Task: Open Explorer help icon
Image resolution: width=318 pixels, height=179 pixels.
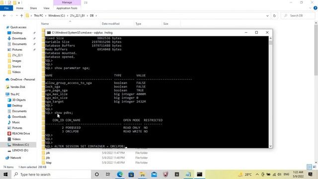Action: click(x=315, y=8)
